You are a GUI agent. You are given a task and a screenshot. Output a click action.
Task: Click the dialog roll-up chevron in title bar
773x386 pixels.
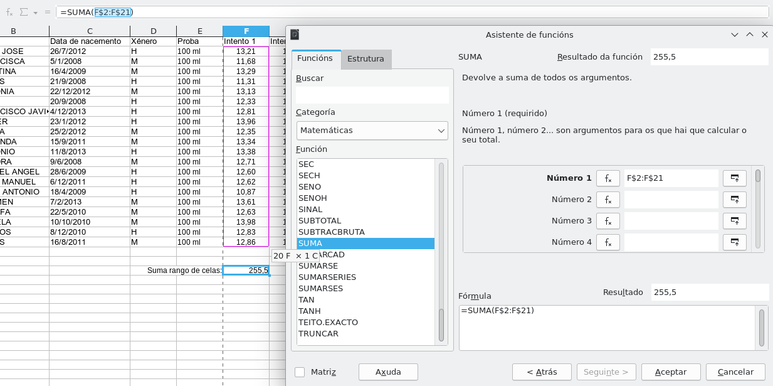tap(750, 35)
